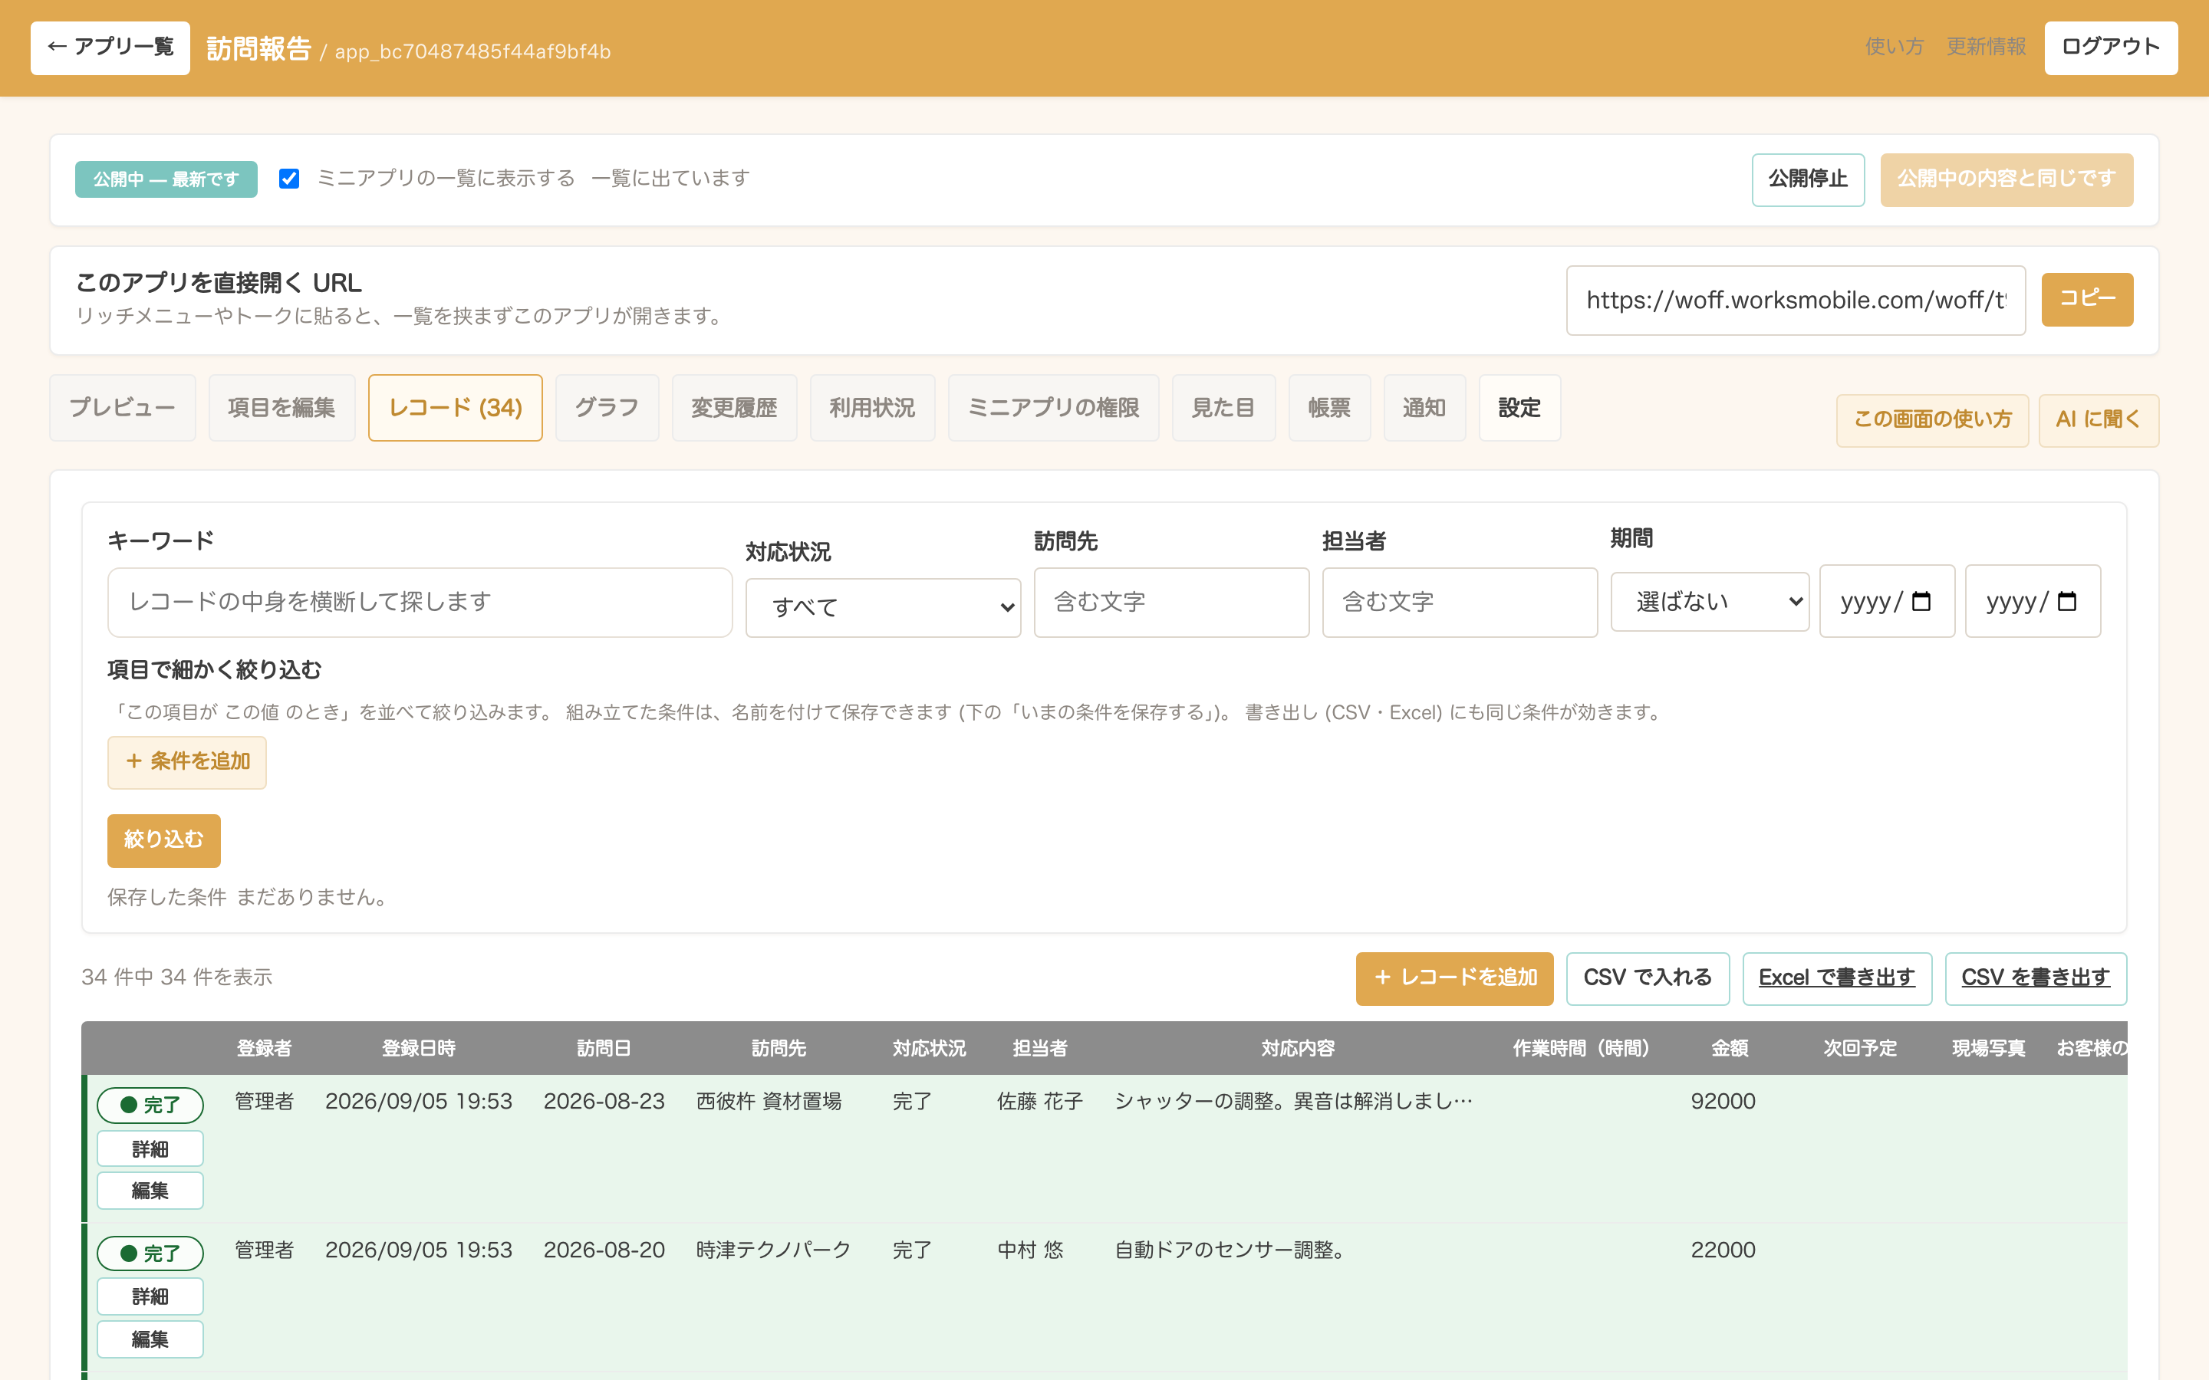2209x1380 pixels.
Task: Switch to the グラフ tab
Action: pos(607,408)
